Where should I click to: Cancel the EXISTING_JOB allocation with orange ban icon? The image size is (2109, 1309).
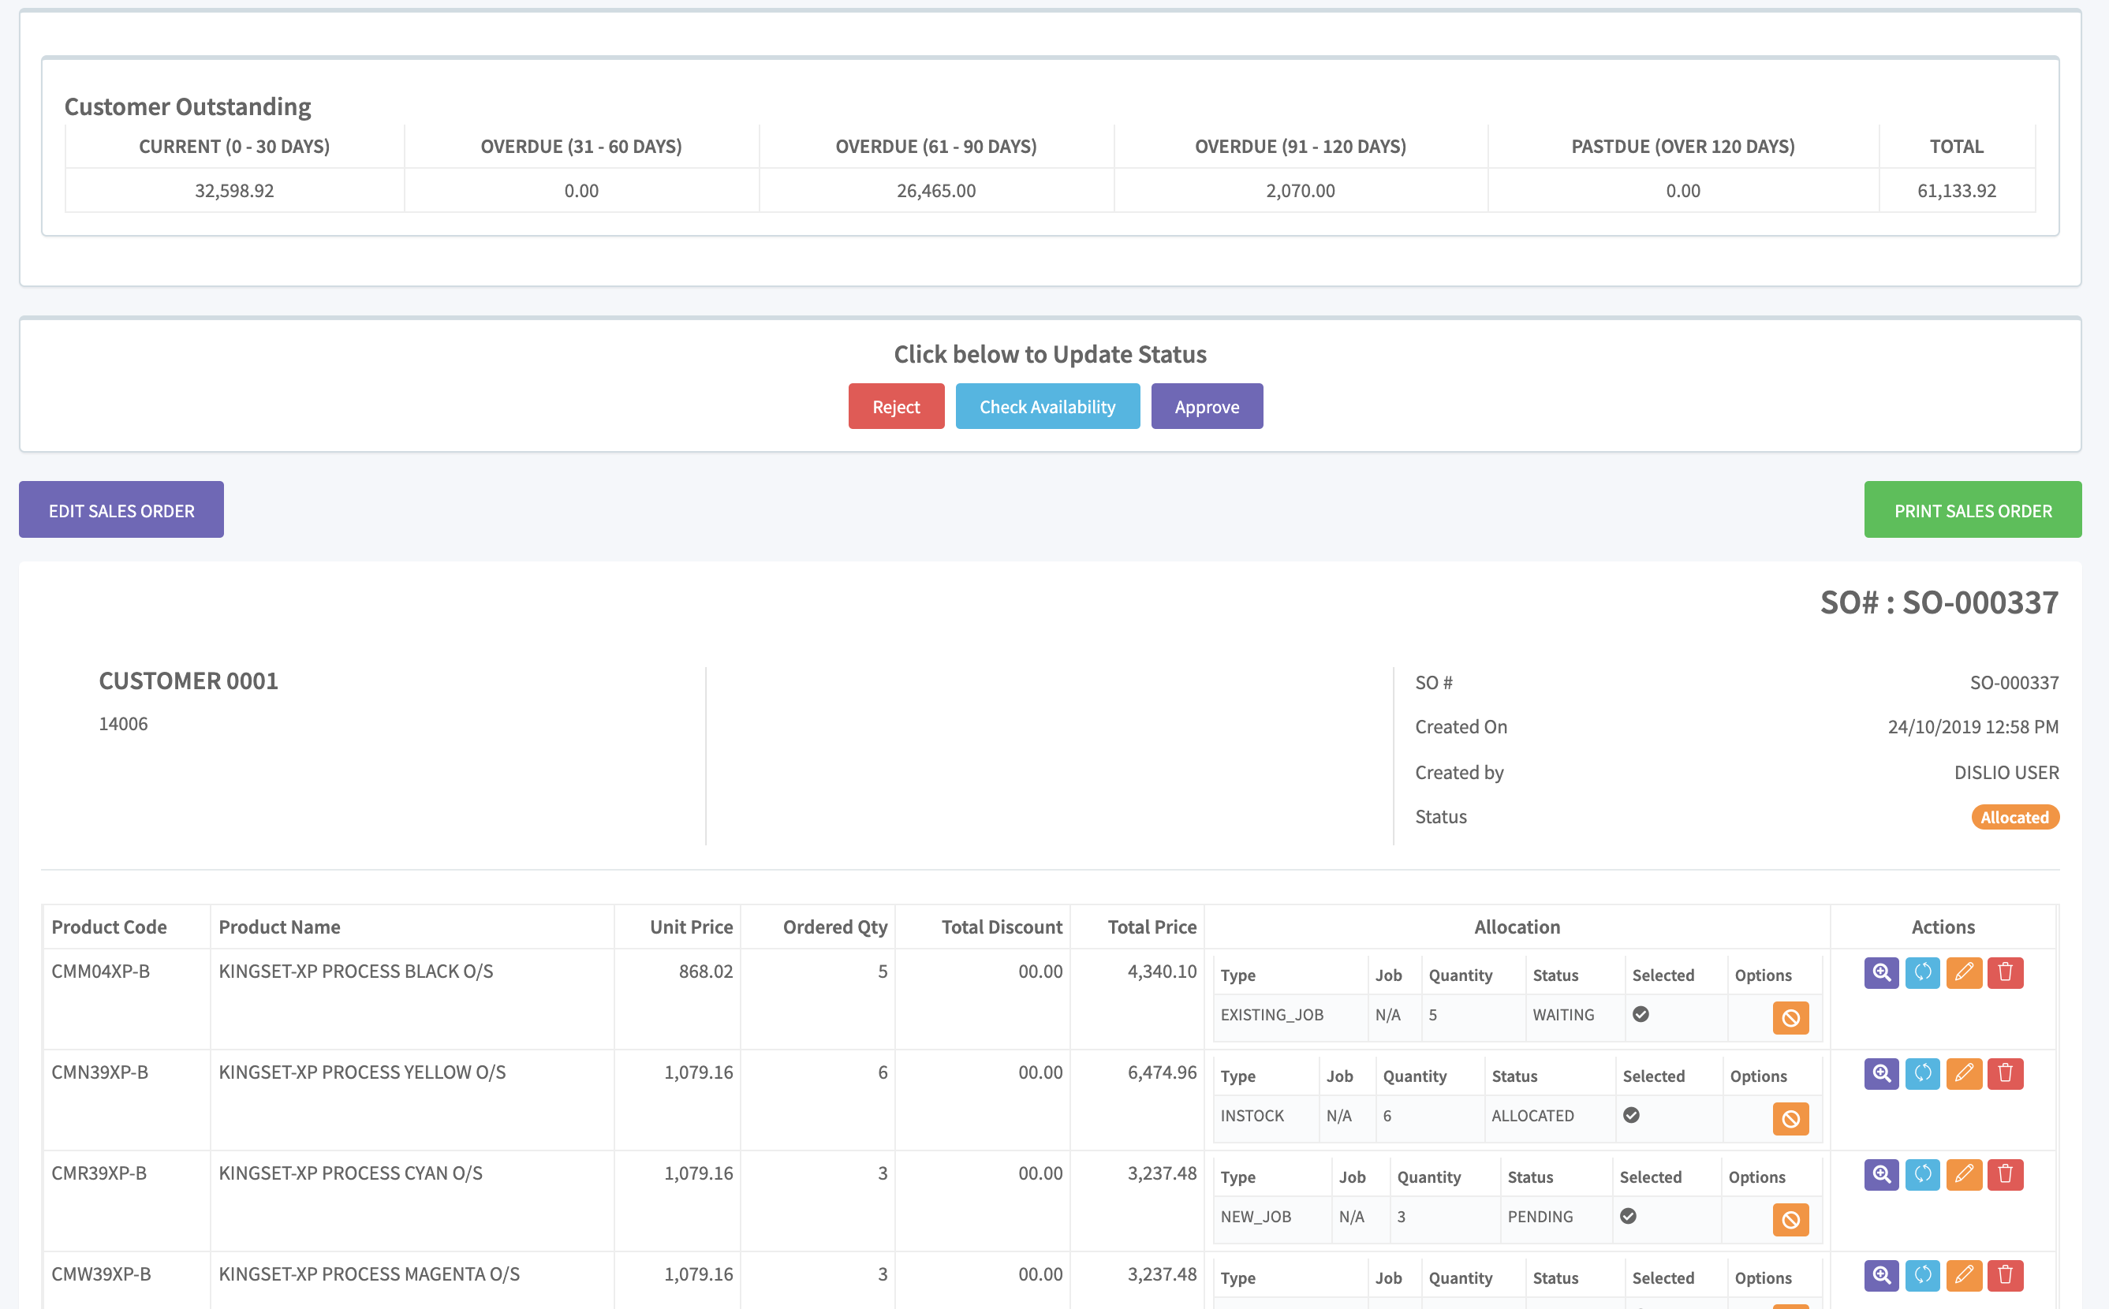pos(1790,1018)
